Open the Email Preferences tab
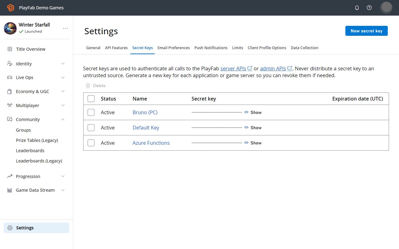The height and width of the screenshot is (249, 399). coord(174,48)
